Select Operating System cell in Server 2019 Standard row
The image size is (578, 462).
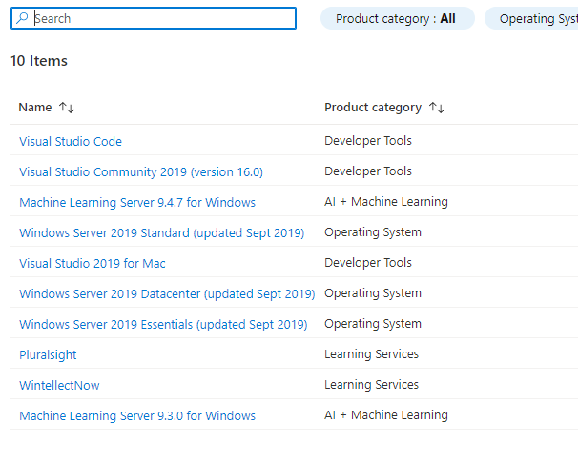point(373,232)
